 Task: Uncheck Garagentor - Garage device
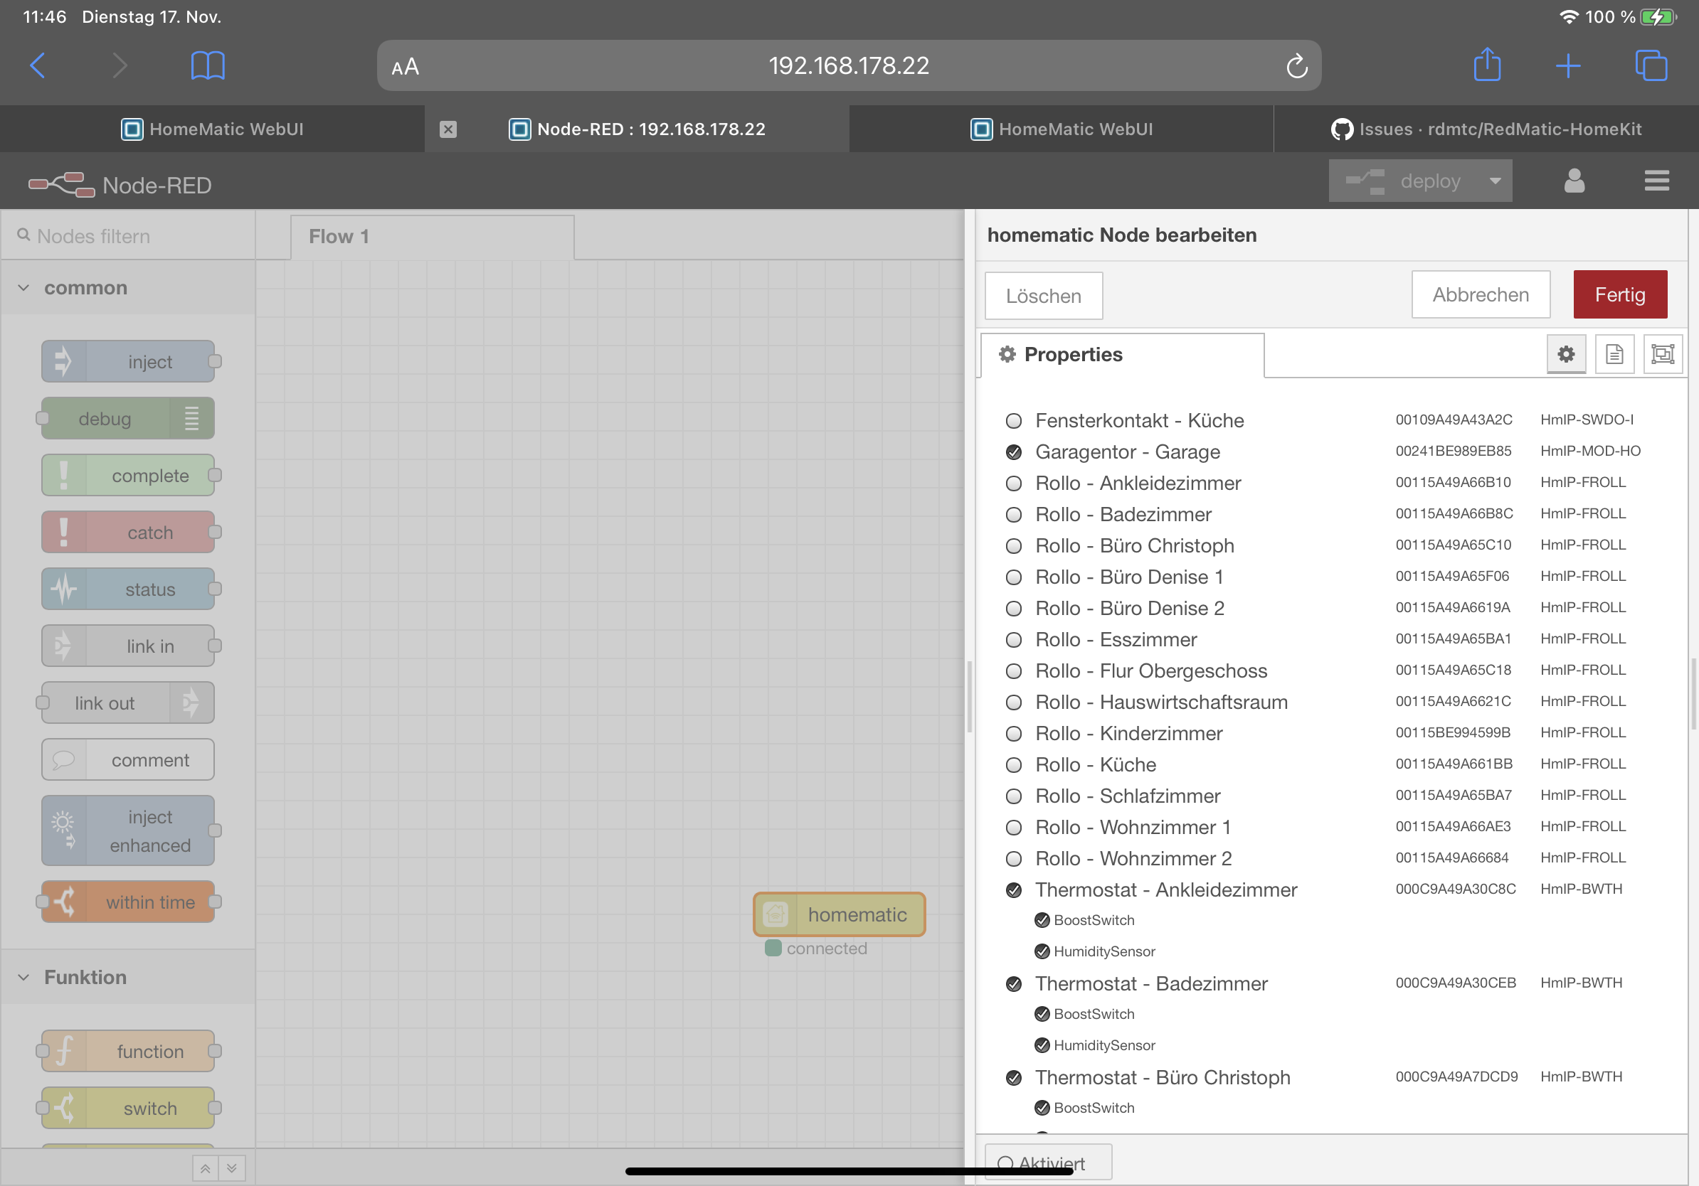click(1014, 452)
